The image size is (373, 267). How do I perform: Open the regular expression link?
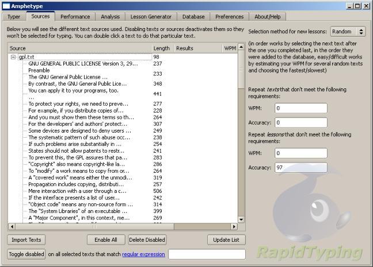point(143,254)
